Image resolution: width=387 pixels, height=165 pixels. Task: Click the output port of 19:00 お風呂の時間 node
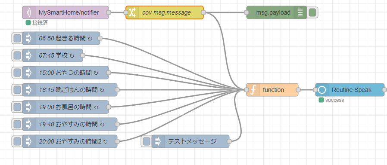click(x=108, y=107)
